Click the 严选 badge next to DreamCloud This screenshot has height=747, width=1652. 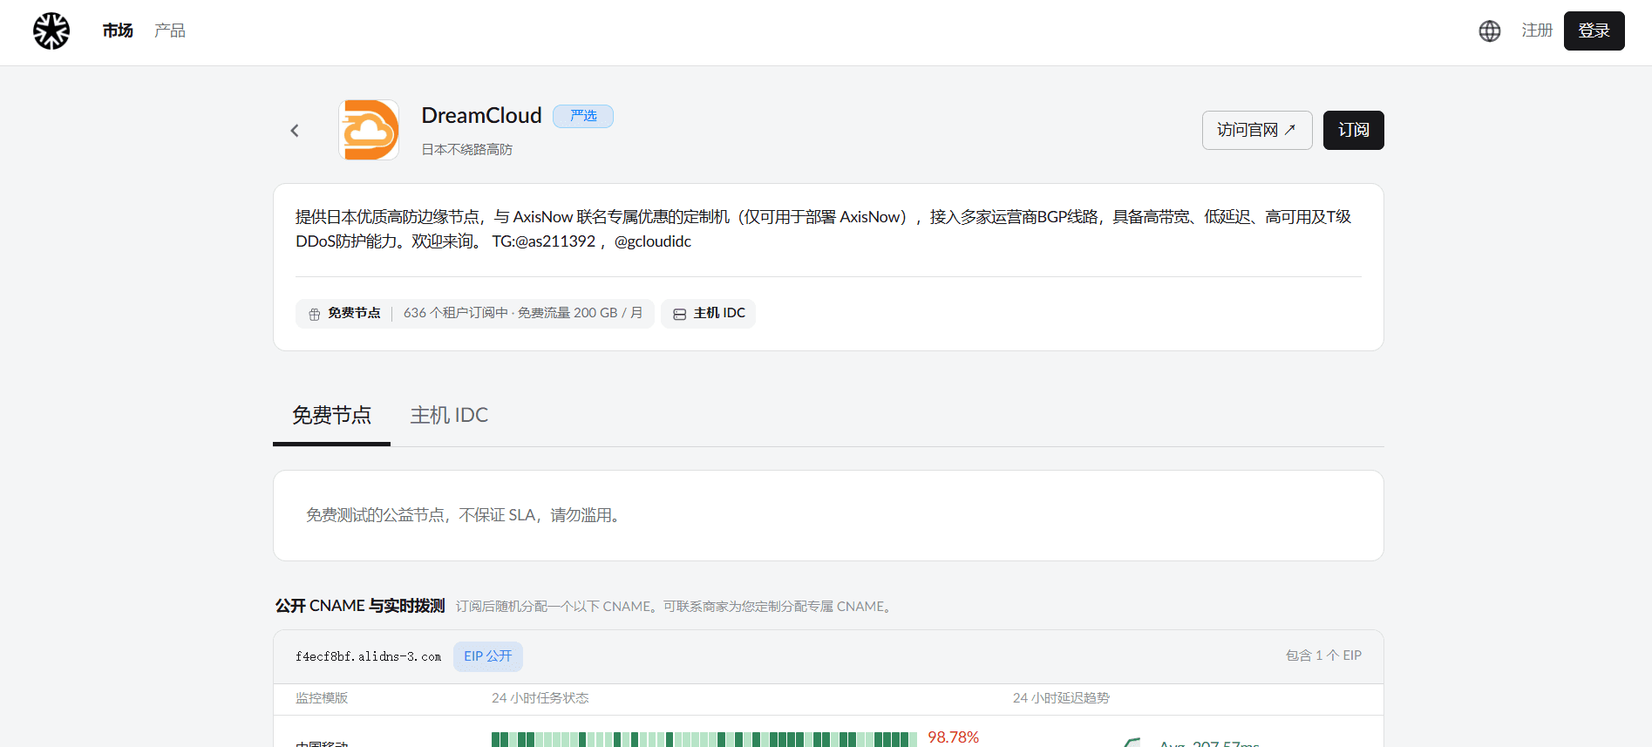583,116
